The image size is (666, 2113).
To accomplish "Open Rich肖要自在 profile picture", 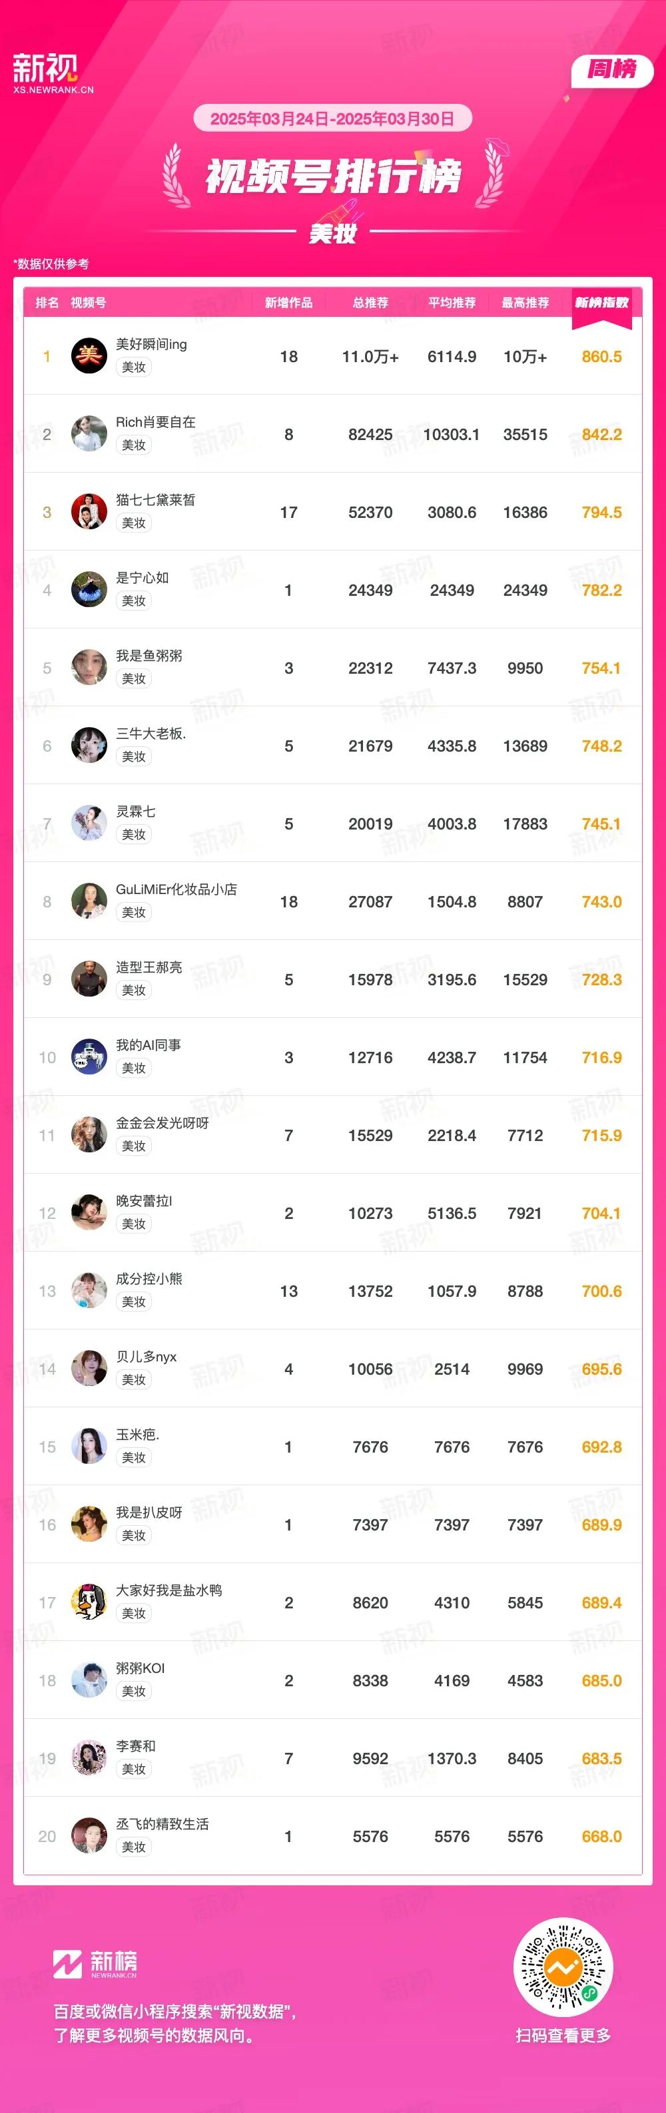I will click(x=89, y=434).
